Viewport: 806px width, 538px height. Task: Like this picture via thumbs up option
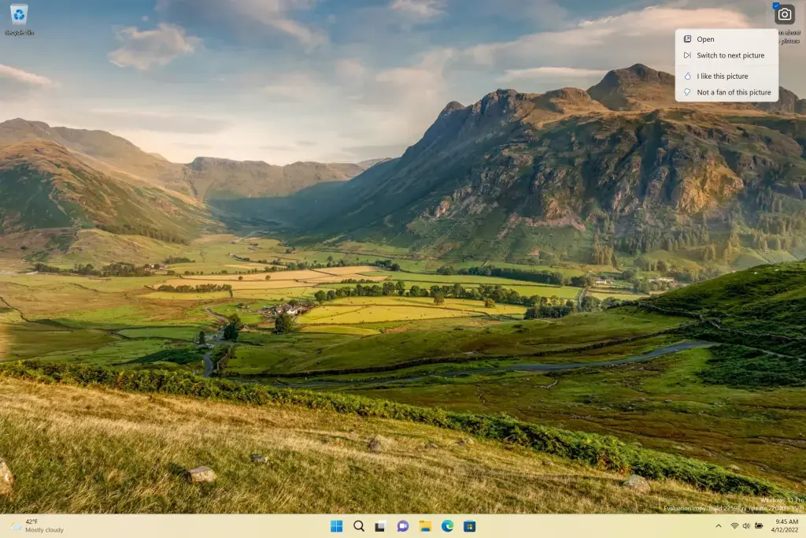click(723, 76)
